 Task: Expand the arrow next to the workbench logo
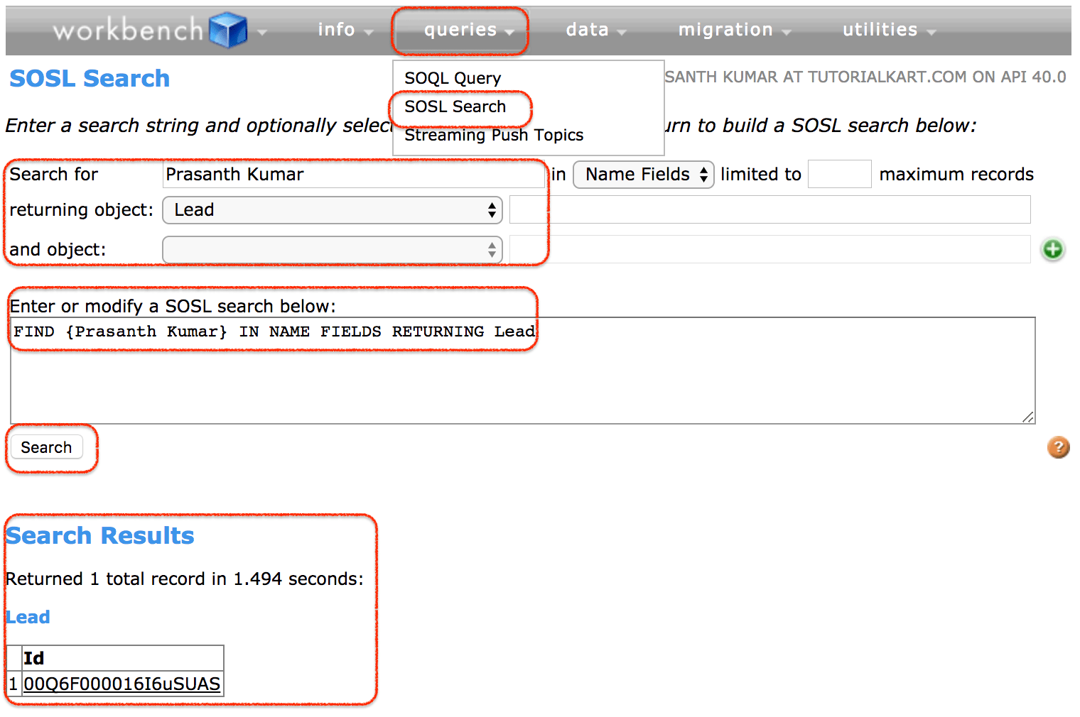[x=261, y=33]
